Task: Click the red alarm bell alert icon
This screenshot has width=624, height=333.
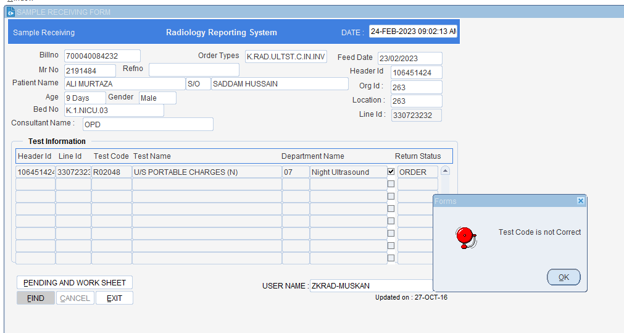Action: point(465,237)
